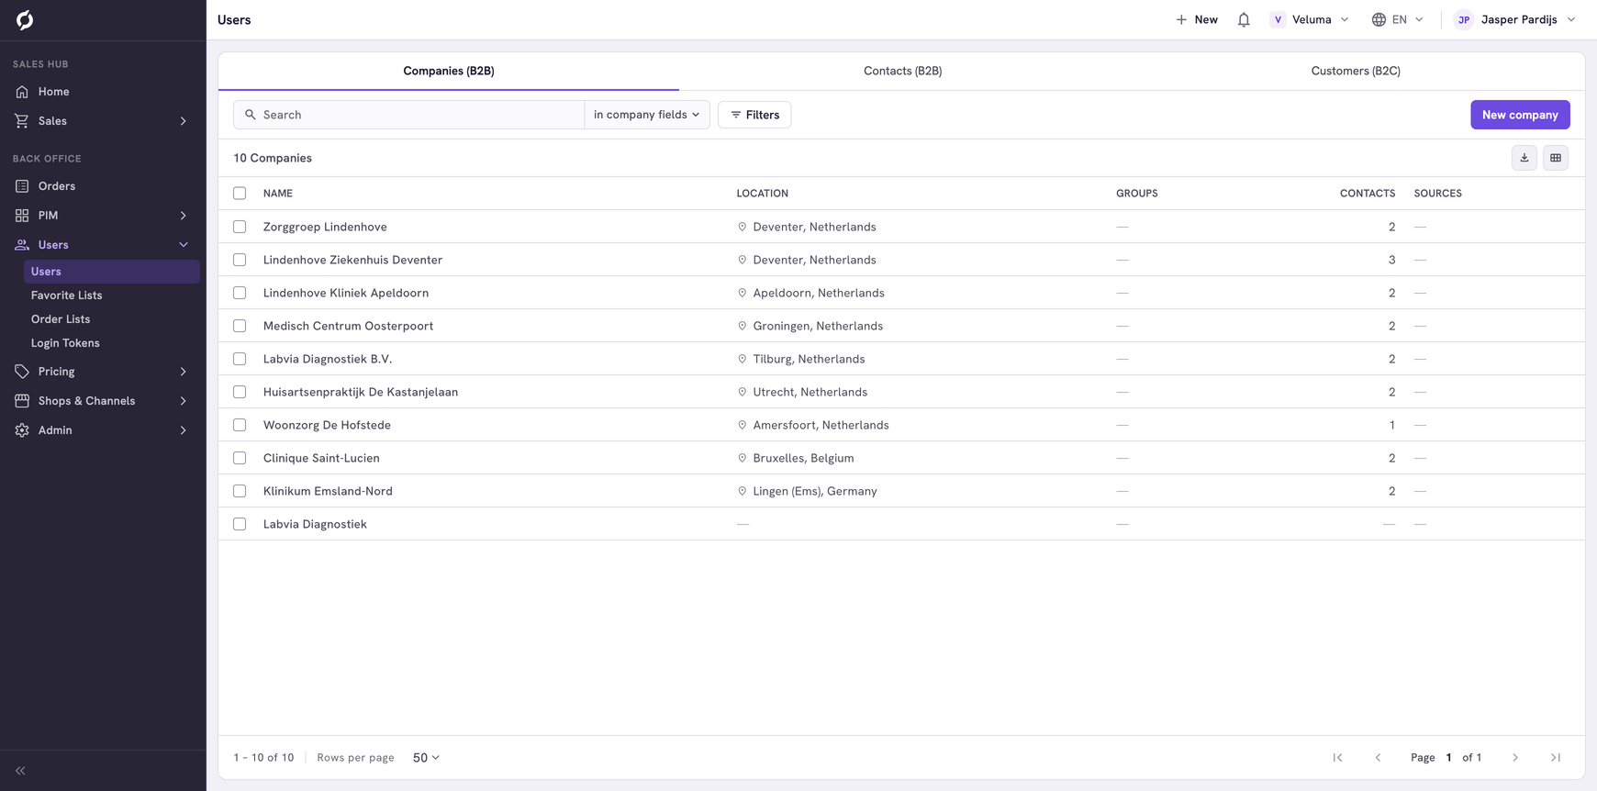Click the New button in top bar

pos(1197,19)
